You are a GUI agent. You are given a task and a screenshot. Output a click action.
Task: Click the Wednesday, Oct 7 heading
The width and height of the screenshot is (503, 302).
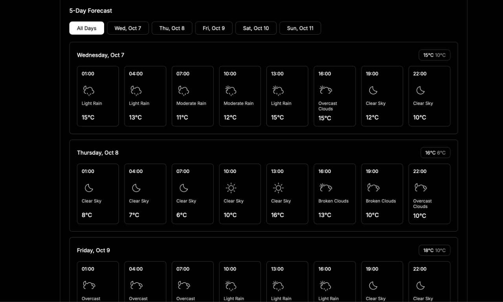101,55
